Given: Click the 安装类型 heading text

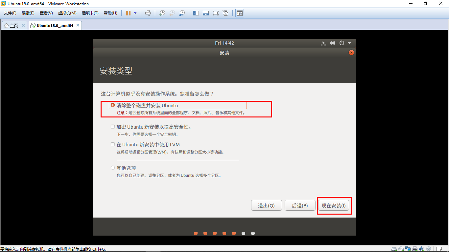Looking at the screenshot, I should point(116,71).
